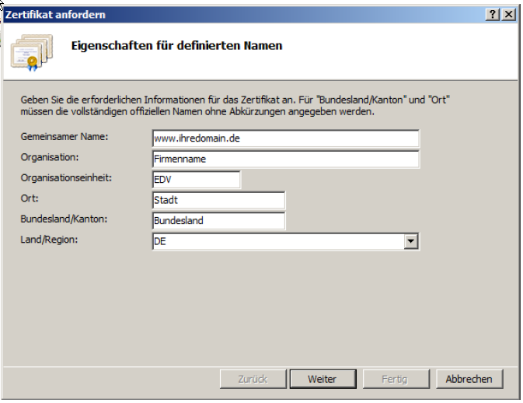This screenshot has width=523, height=403.
Task: Continue with the Weiter button
Action: coord(323,379)
